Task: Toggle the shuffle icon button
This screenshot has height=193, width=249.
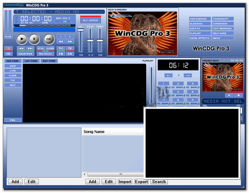Action: pos(61,48)
